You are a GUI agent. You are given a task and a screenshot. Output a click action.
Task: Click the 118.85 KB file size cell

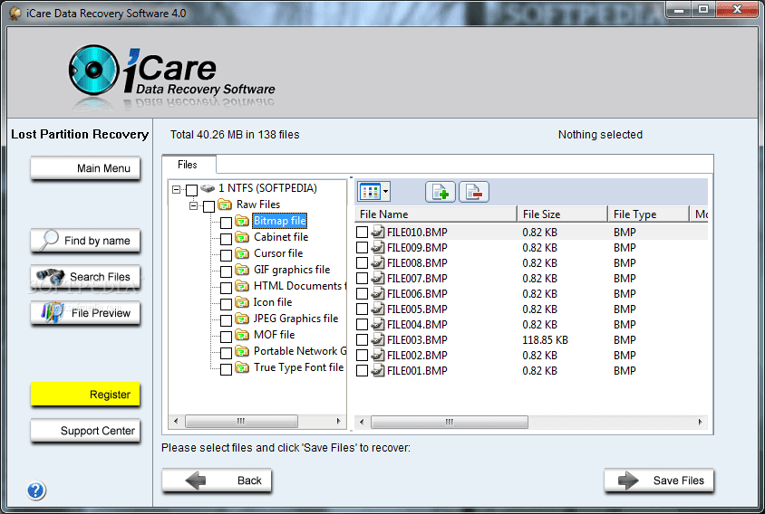[545, 339]
